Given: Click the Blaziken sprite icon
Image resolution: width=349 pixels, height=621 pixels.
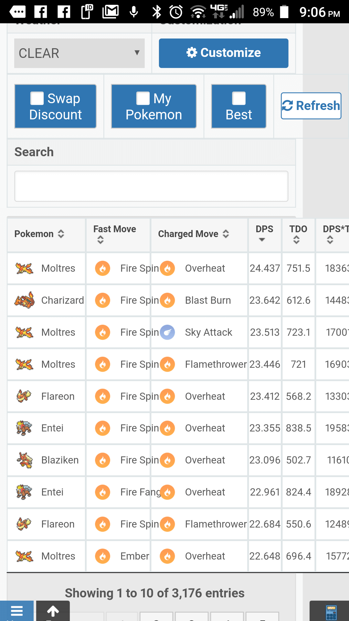Looking at the screenshot, I should point(25,460).
